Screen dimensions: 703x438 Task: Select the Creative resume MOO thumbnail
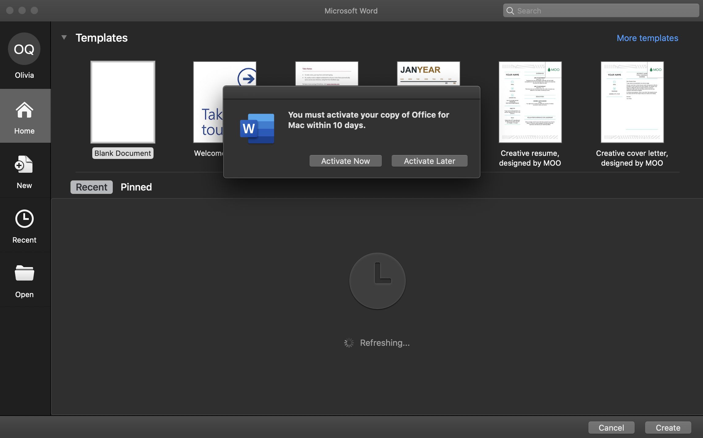tap(530, 102)
